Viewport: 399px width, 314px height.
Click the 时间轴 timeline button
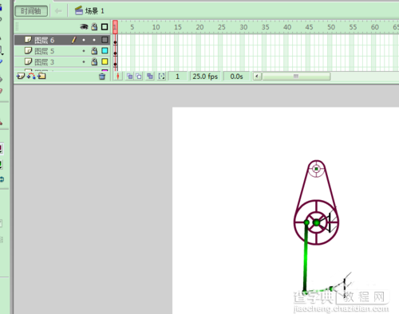31,11
